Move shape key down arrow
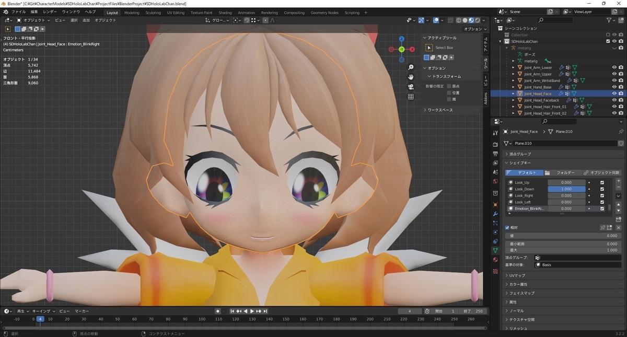Viewport: 627px width, 337px height. (619, 210)
